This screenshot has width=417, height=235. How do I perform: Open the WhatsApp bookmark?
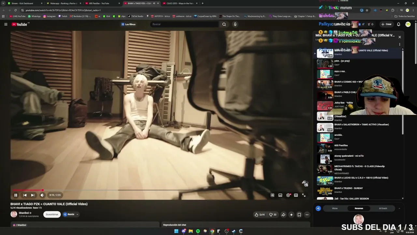tap(34, 16)
